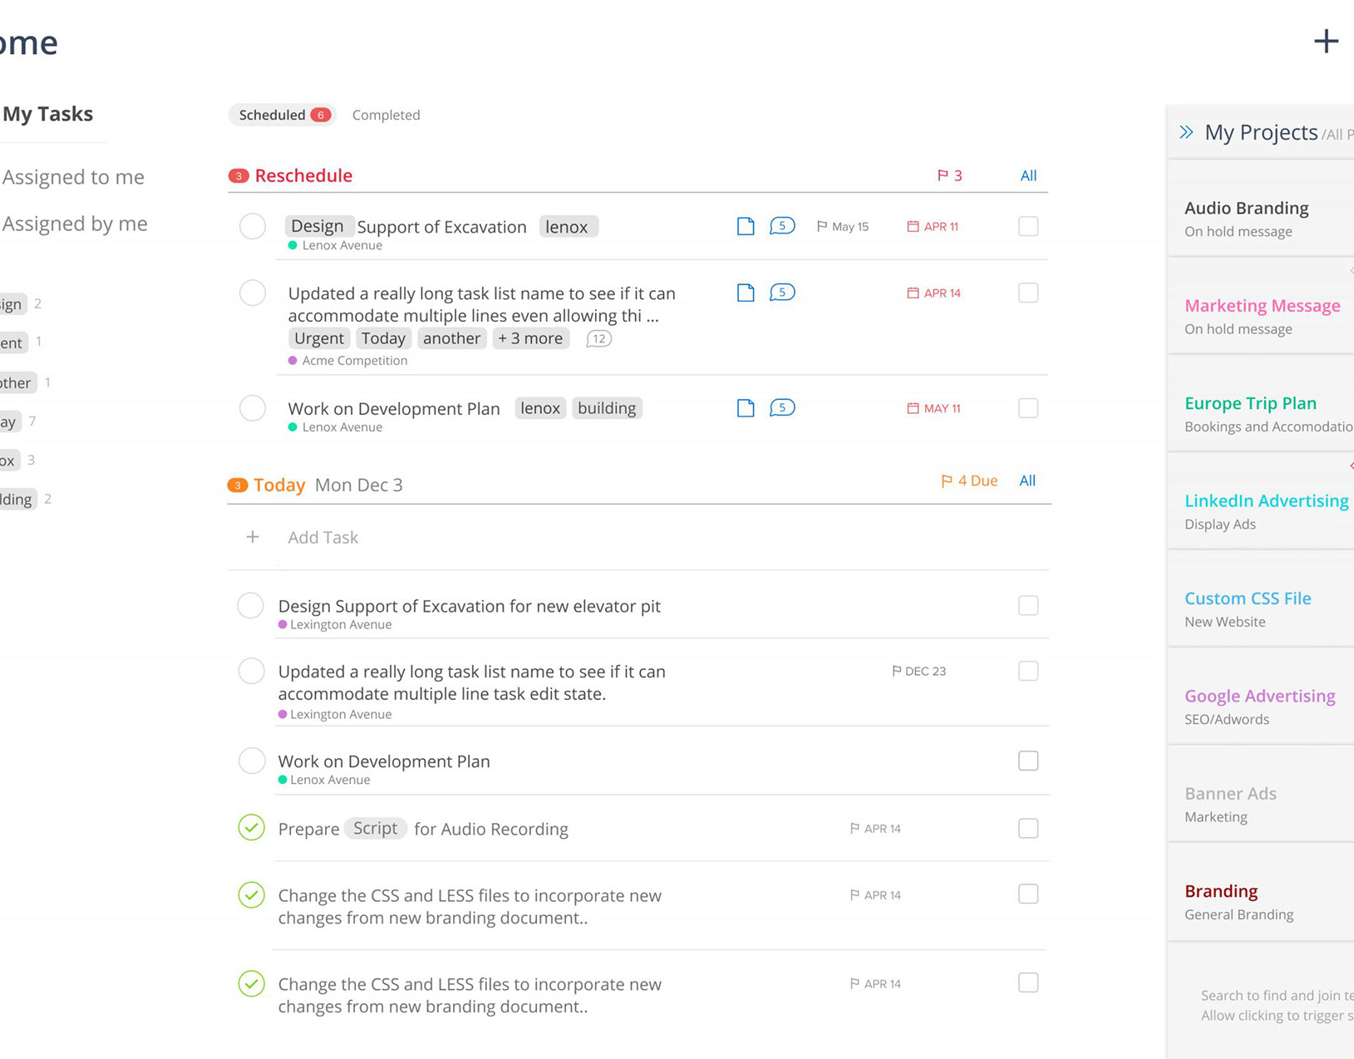Expand the + 3 more tags
The width and height of the screenshot is (1354, 1059).
coord(530,338)
